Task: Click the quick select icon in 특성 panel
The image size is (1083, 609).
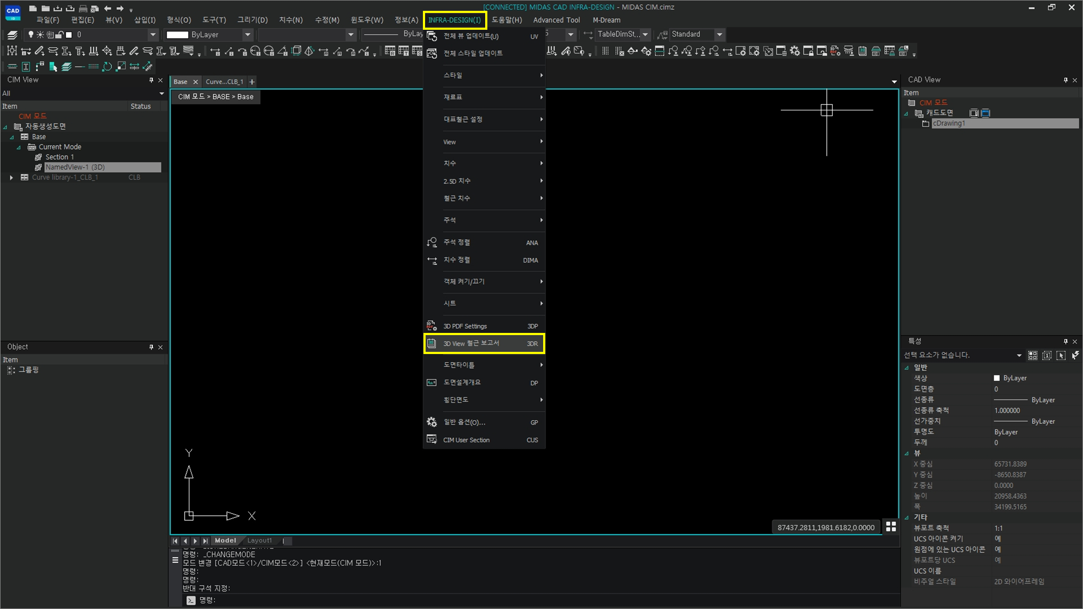Action: [1033, 355]
